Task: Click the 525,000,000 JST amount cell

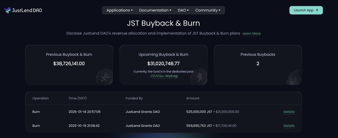Action: [213, 112]
